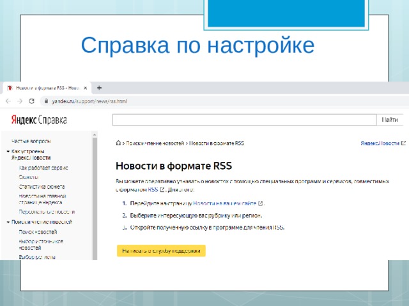
Task: Click the sidebar scrollbar up arrow
Action: pos(95,135)
